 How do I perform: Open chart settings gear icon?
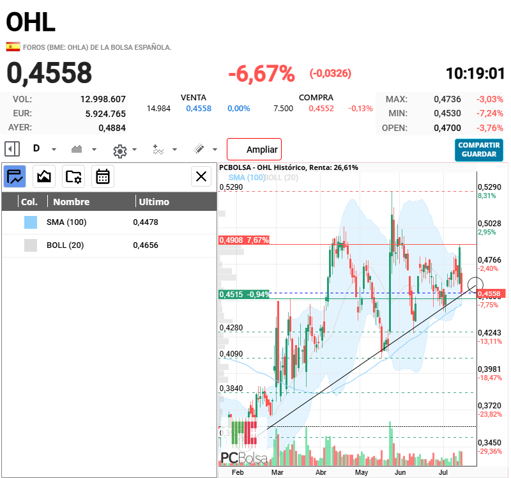tap(119, 151)
